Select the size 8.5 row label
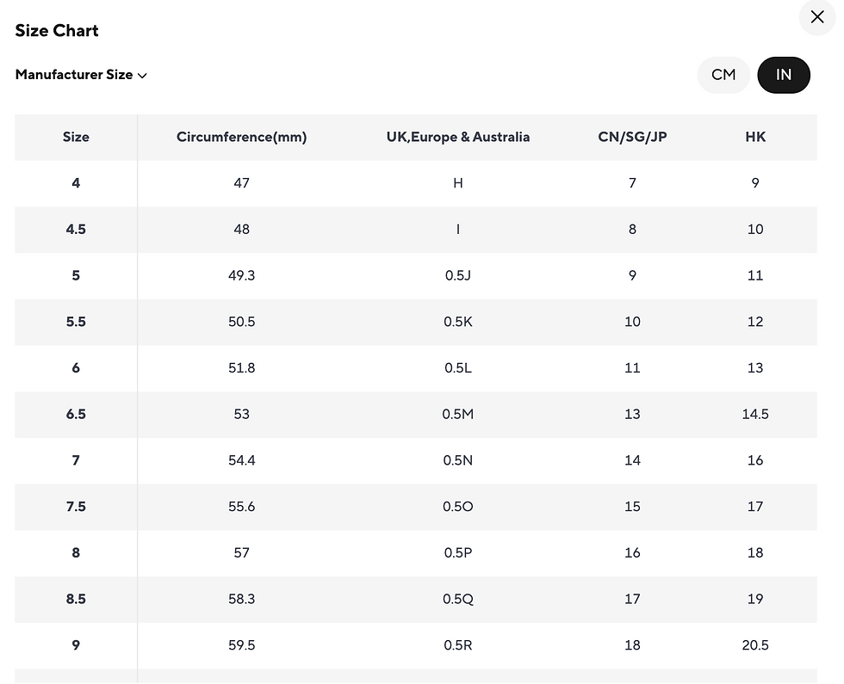Image resolution: width=844 pixels, height=684 pixels. 76,599
